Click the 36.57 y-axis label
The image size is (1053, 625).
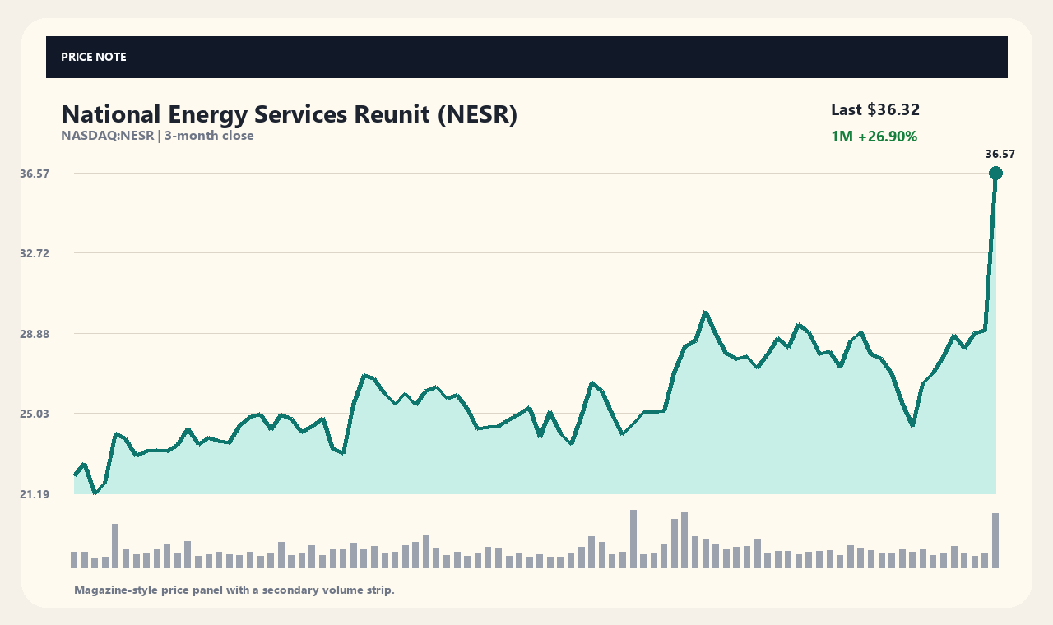[x=35, y=174]
